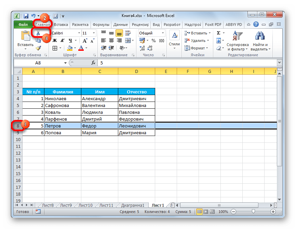Expand the Общий number format dropdown
This screenshot has width=296, height=229.
(x=163, y=33)
